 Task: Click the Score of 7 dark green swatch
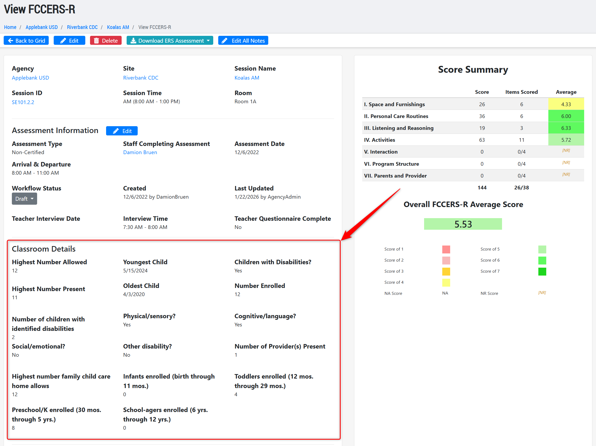542,271
